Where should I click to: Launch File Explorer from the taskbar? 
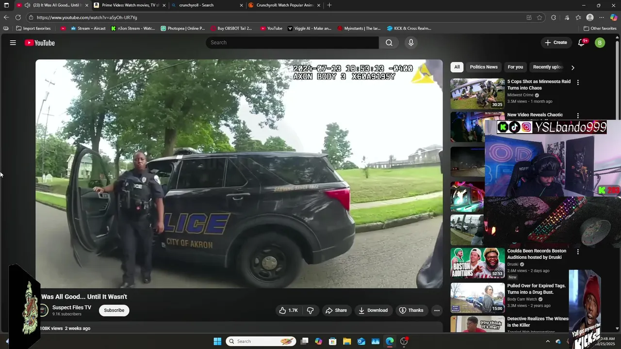pos(347,341)
